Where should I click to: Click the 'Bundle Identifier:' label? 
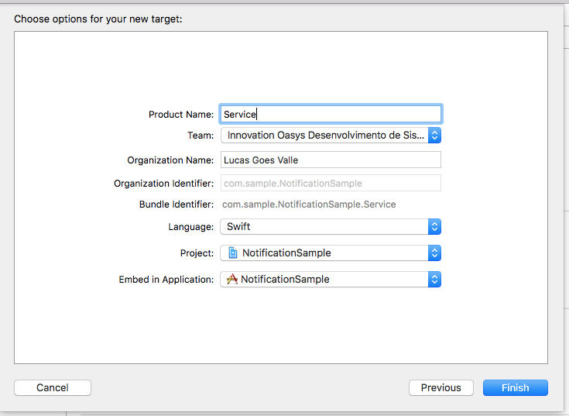coord(177,205)
